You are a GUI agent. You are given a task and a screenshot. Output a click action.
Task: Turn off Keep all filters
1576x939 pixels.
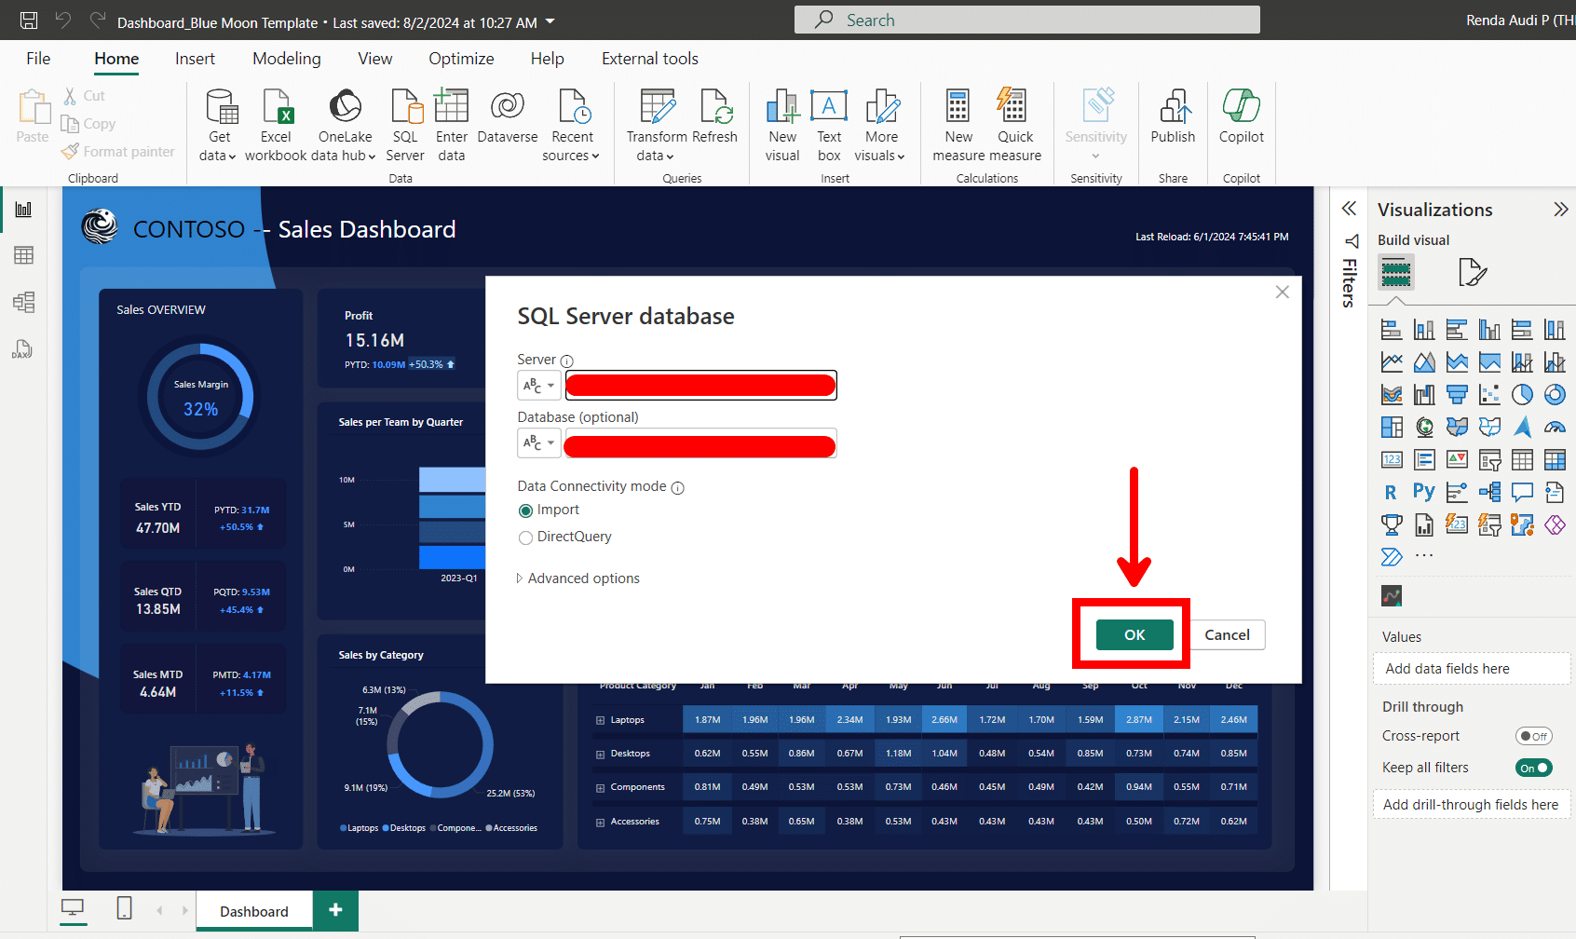[x=1533, y=768]
